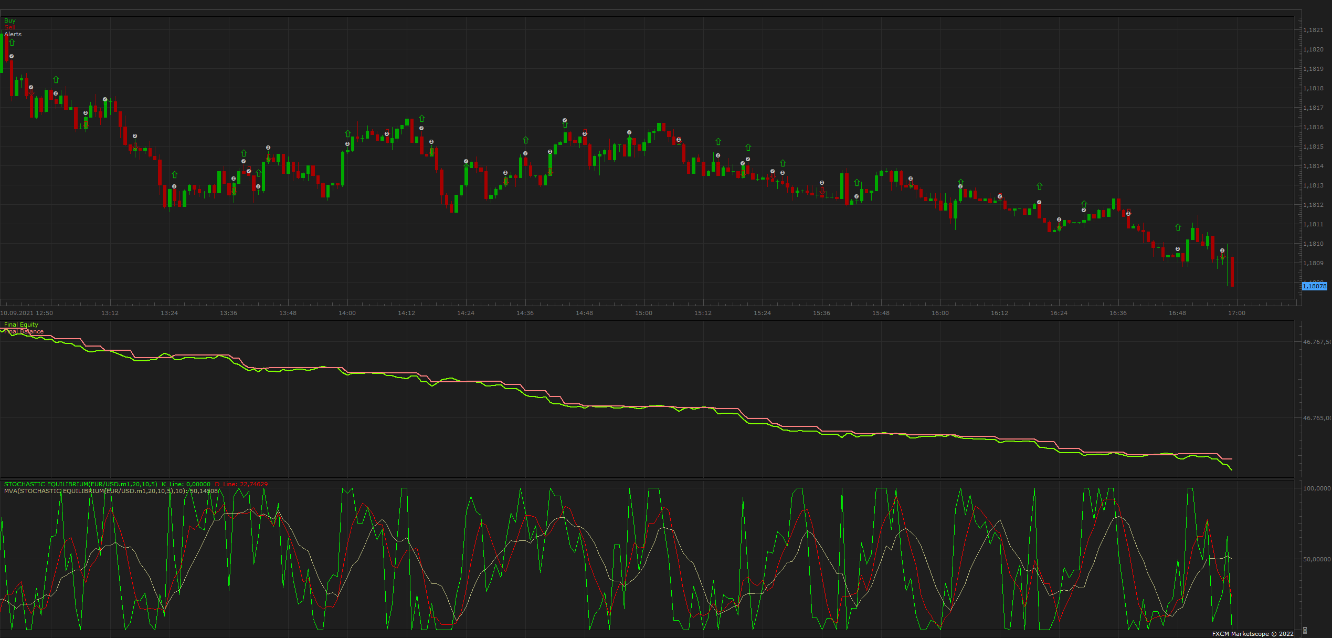Click the 100,0000 stochastic axis label
This screenshot has width=1332, height=638.
(x=1317, y=488)
